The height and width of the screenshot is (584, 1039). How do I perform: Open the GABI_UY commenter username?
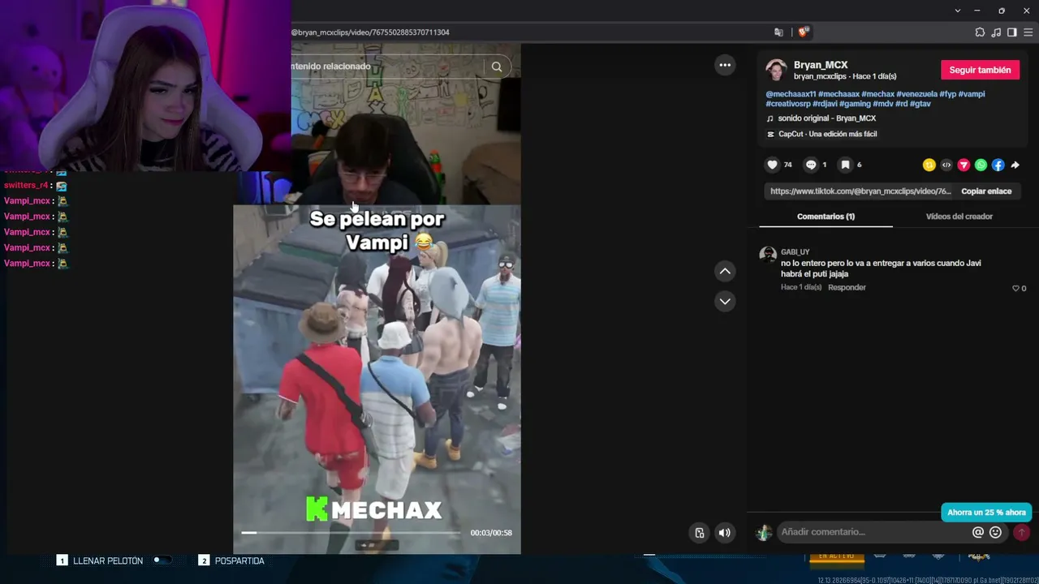pyautogui.click(x=795, y=252)
